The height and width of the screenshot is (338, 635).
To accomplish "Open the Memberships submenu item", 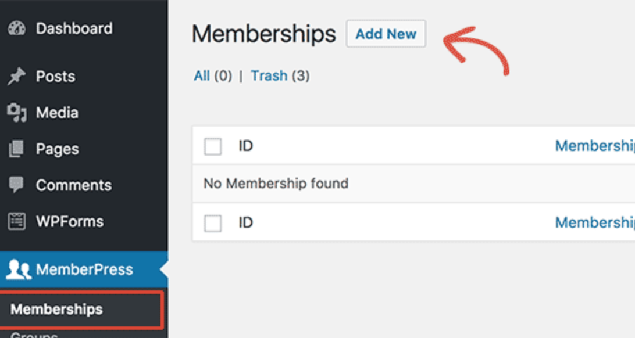I will [x=56, y=310].
